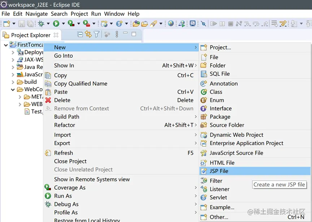Click the Terminate stop toolbar icon
This screenshot has height=222, width=312.
(x=231, y=24)
